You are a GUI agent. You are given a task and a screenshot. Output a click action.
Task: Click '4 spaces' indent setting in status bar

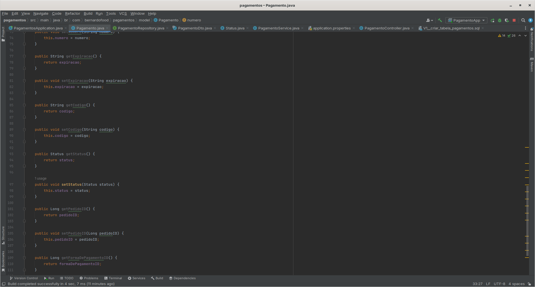point(516,284)
